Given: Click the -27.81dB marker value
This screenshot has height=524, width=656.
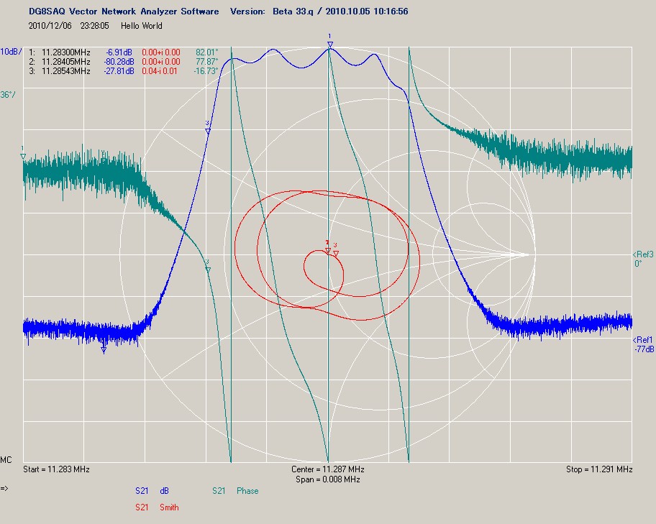Looking at the screenshot, I should 119,71.
